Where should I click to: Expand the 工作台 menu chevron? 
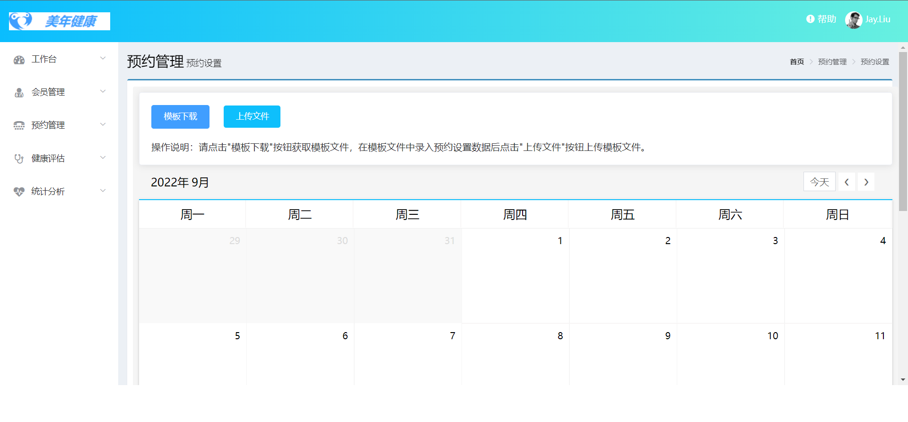click(x=103, y=58)
